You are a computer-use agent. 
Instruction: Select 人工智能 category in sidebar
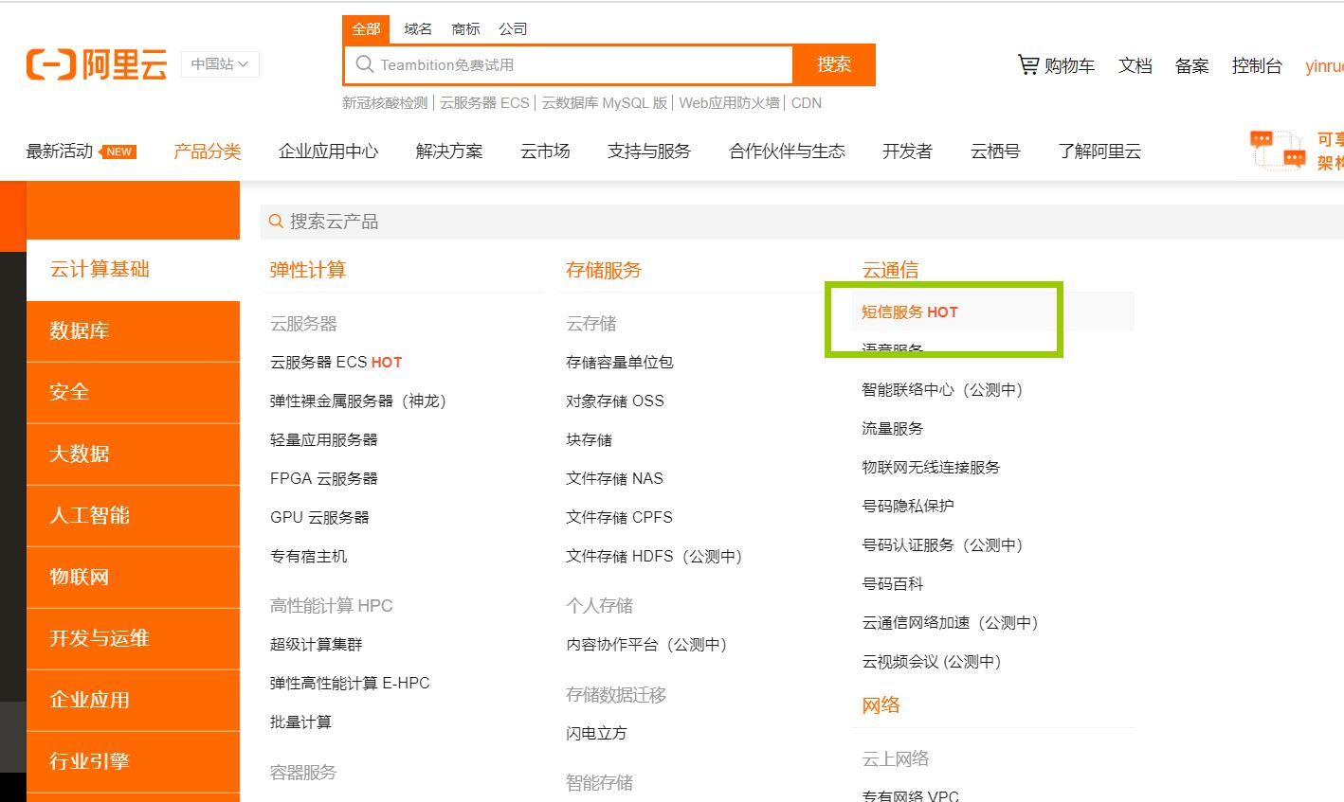(133, 516)
